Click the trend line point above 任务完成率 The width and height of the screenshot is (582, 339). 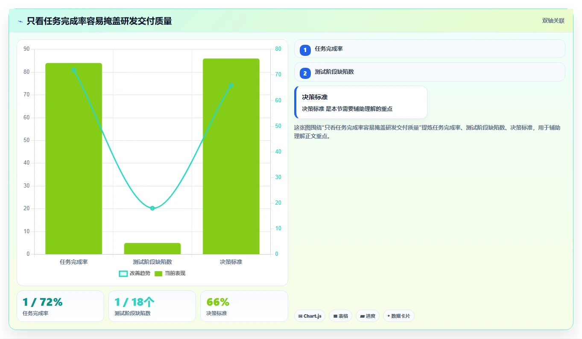(x=74, y=70)
